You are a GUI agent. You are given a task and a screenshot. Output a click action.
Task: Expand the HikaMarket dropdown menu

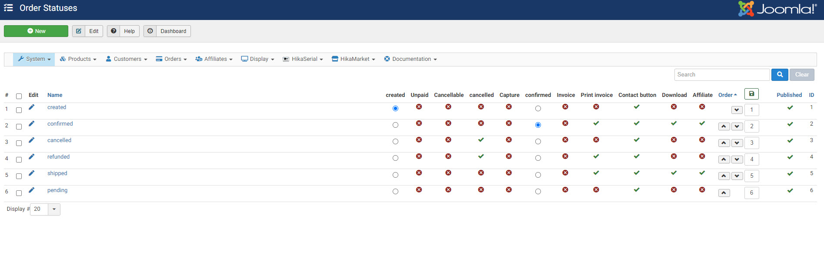pyautogui.click(x=354, y=59)
